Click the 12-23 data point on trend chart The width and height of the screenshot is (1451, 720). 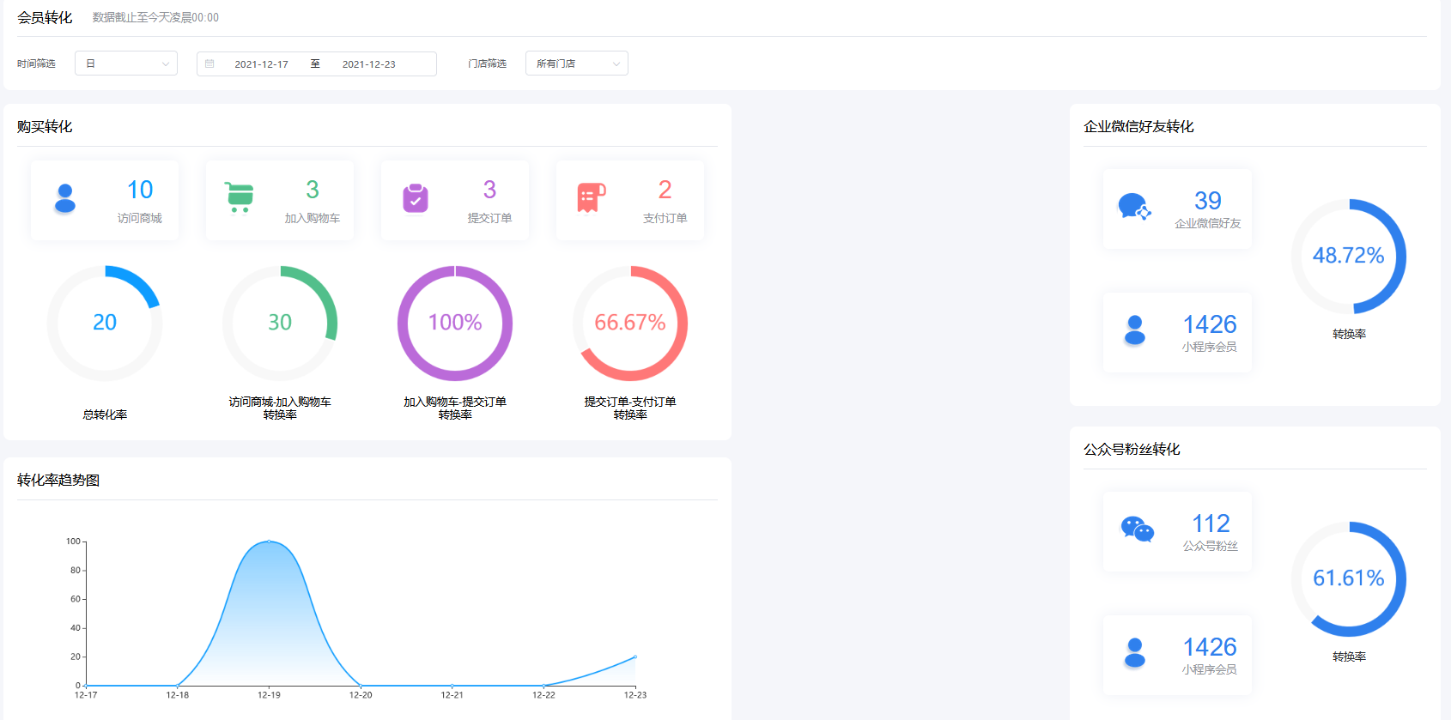pyautogui.click(x=635, y=656)
